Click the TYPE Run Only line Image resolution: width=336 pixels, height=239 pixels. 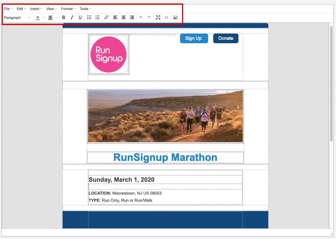(x=120, y=200)
